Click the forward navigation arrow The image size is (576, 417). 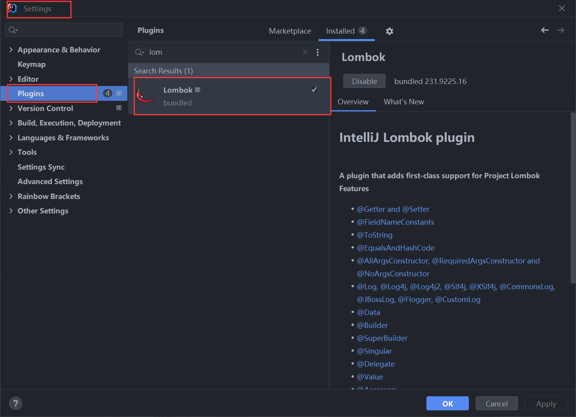560,30
